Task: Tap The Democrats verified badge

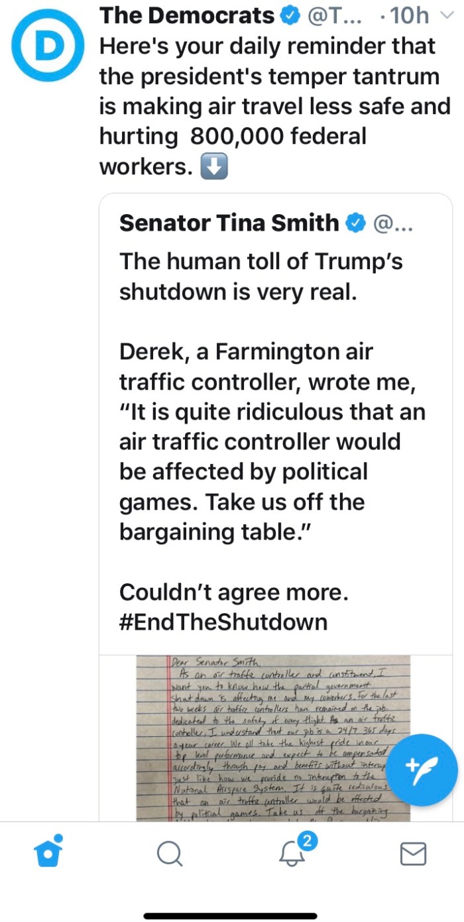Action: [x=290, y=16]
